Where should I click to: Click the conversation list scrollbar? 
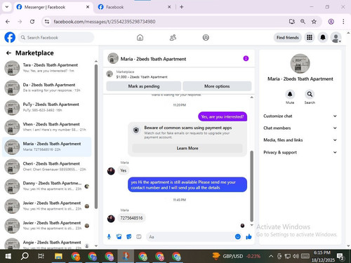point(96,137)
